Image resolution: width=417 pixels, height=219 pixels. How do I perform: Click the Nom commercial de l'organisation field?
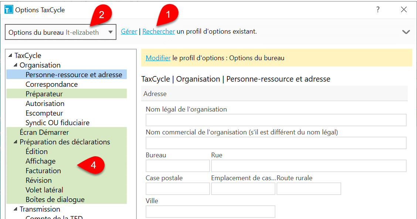276,143
